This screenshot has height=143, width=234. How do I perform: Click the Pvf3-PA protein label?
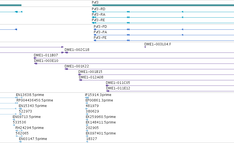point(100,32)
